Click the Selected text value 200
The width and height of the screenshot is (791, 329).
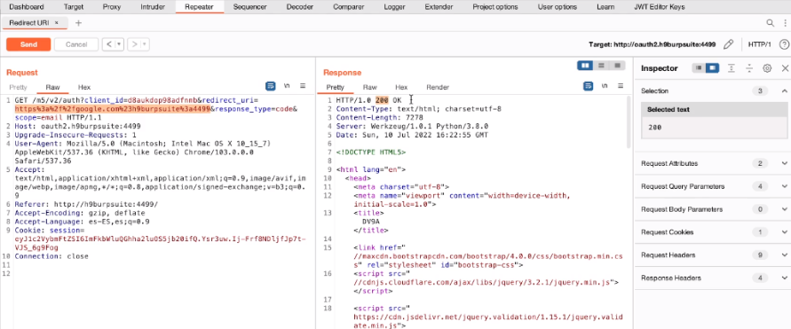tap(655, 128)
